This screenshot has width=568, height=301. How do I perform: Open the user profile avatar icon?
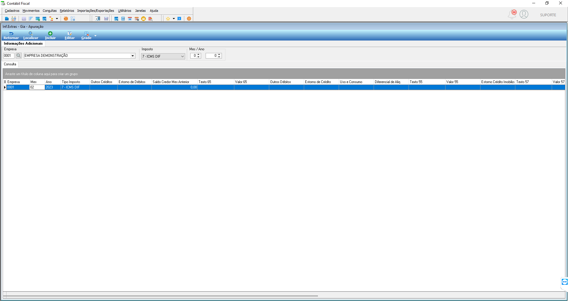point(524,14)
